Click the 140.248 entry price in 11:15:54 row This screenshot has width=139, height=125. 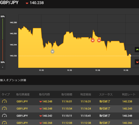point(47,108)
